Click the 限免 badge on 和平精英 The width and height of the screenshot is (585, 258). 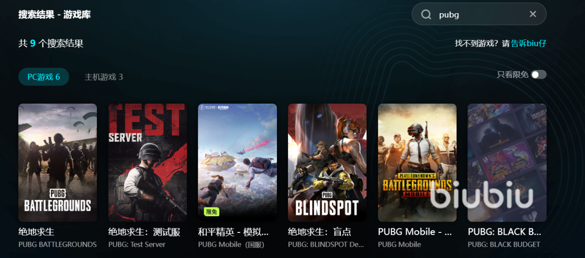click(212, 212)
